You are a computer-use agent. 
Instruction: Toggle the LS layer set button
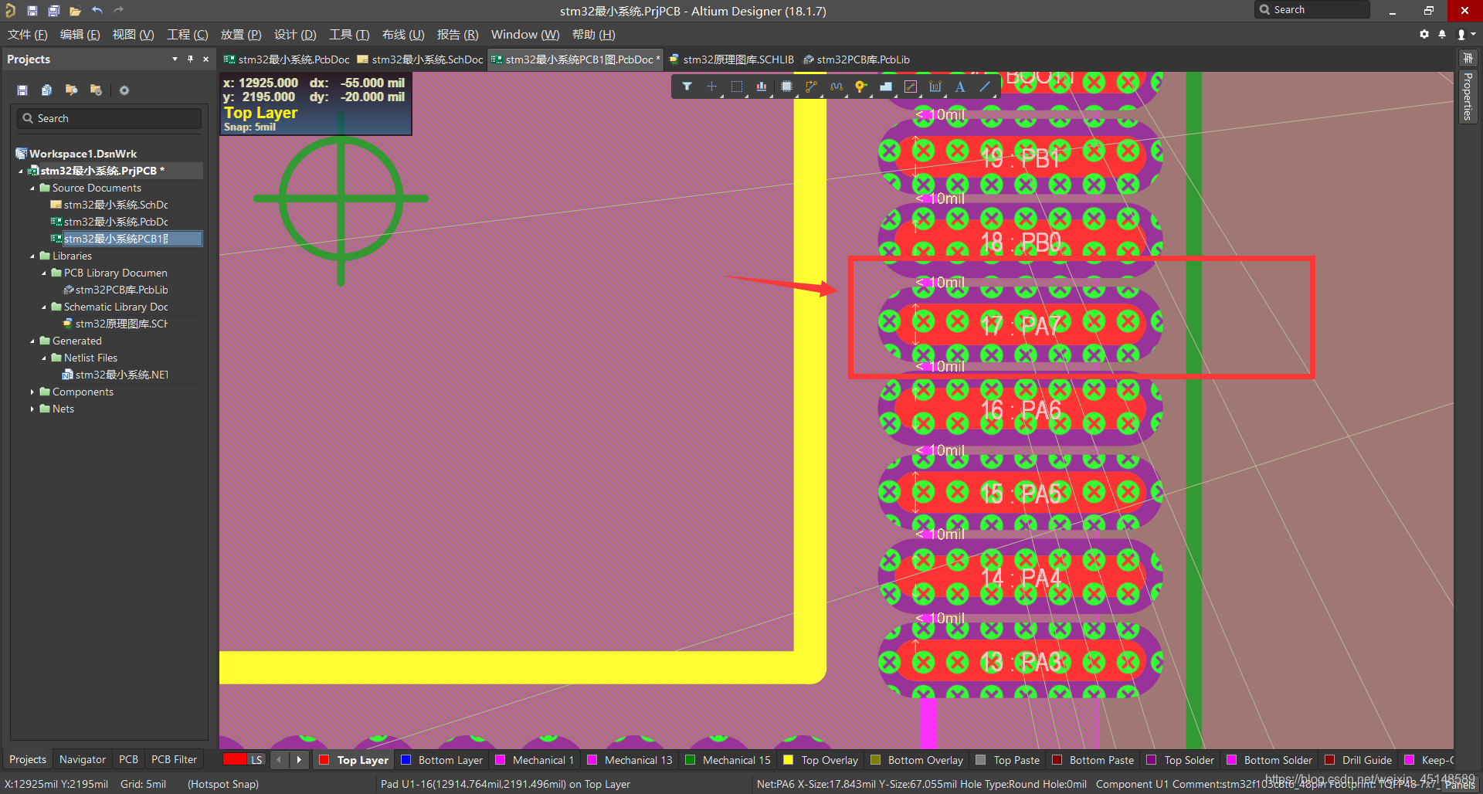(x=256, y=760)
